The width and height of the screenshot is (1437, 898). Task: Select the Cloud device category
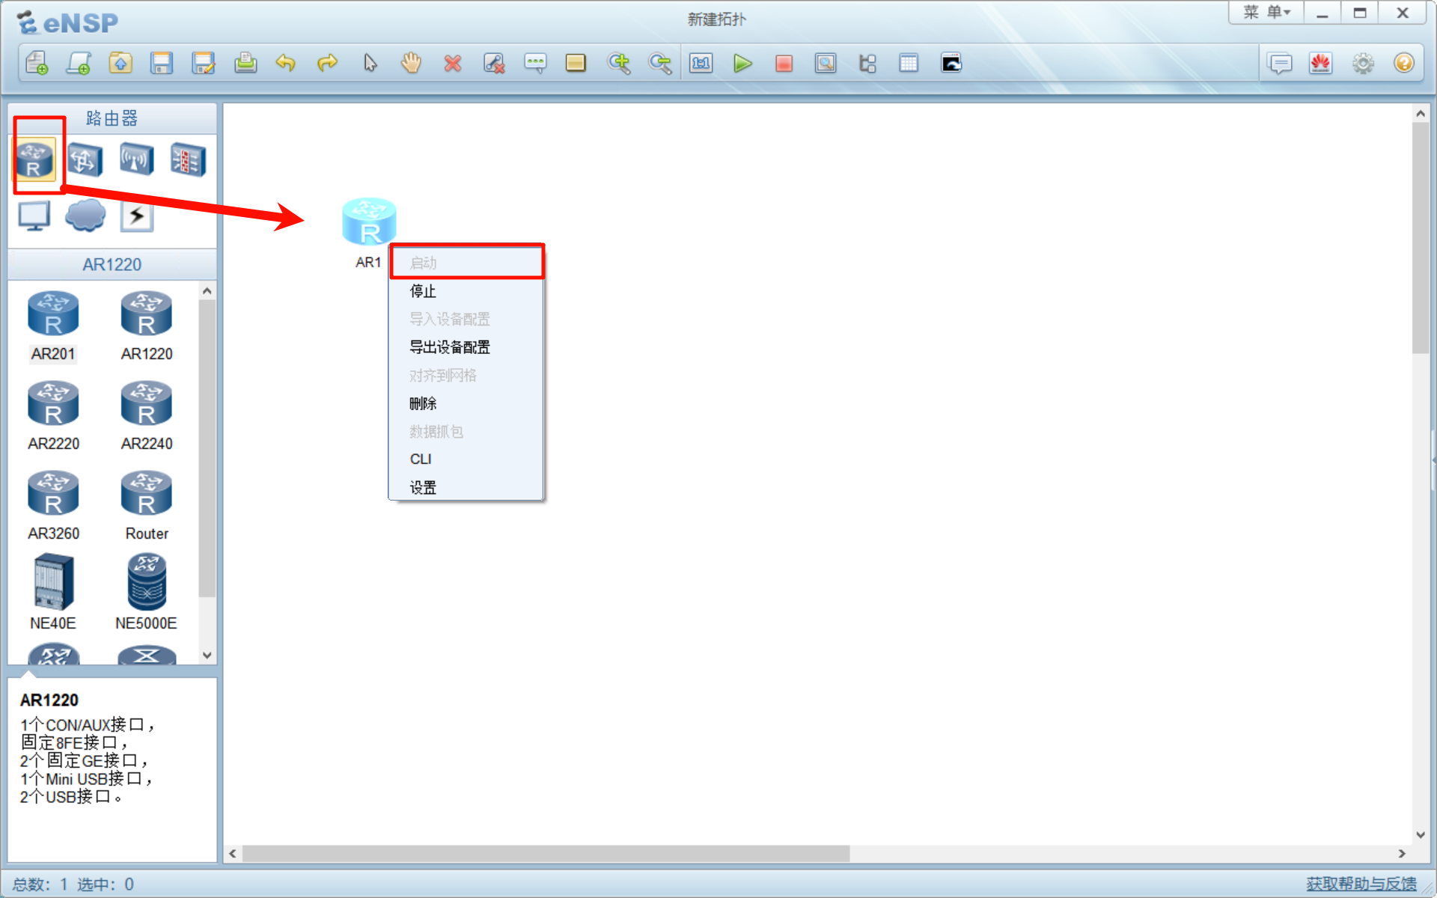(x=85, y=216)
